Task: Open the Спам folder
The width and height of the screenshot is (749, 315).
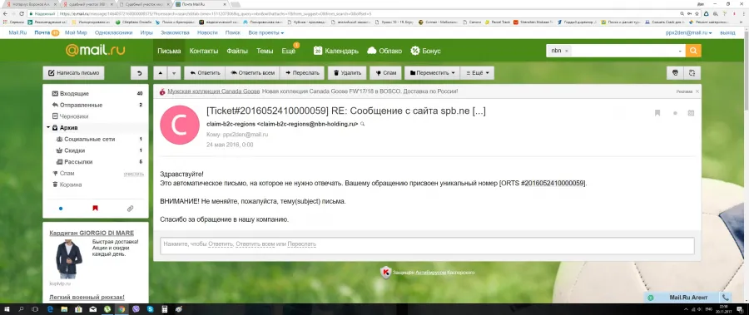Action: pyautogui.click(x=67, y=173)
